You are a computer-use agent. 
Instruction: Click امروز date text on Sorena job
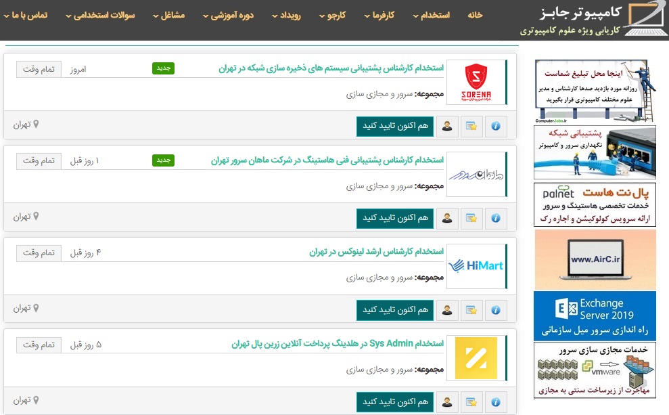[78, 70]
